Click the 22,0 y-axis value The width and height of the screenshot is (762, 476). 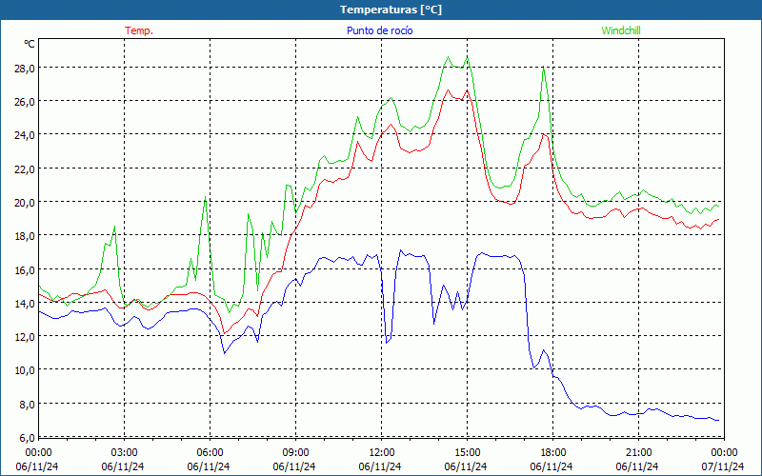tap(25, 169)
